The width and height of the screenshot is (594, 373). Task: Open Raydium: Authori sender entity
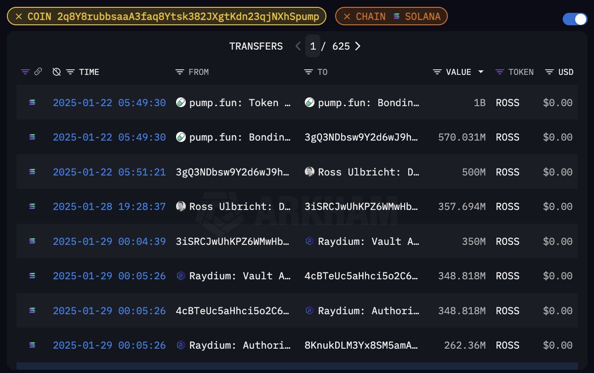[x=240, y=345]
